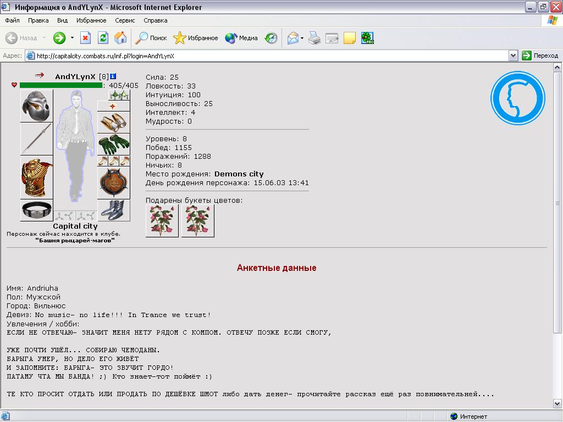Click the blue head profile zodiac icon
Screen dimensions: 563x422
pyautogui.click(x=518, y=98)
